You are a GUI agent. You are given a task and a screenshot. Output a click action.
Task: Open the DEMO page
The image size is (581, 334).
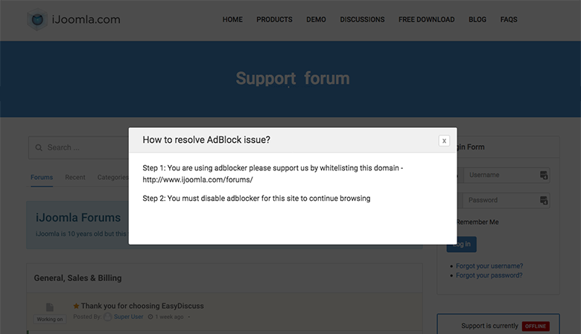coord(316,19)
